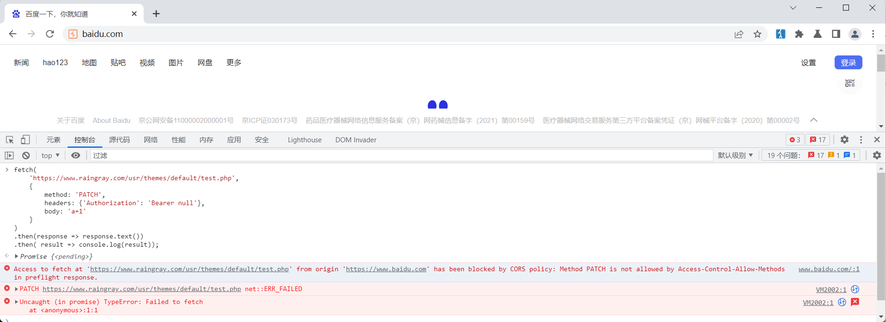
Task: Open Baidu 地图 link
Action: pos(89,62)
